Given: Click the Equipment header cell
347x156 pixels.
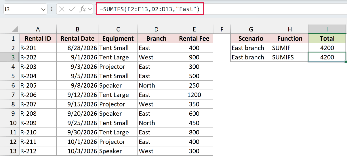Looking at the screenshot, I should pyautogui.click(x=118, y=38).
